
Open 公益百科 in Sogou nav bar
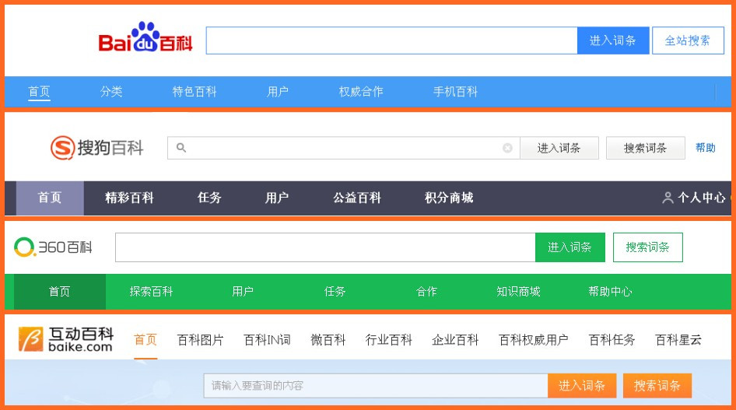[x=357, y=198]
